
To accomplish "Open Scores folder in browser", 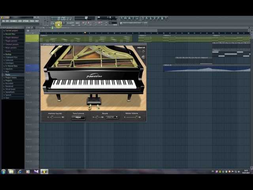I will tap(8, 51).
